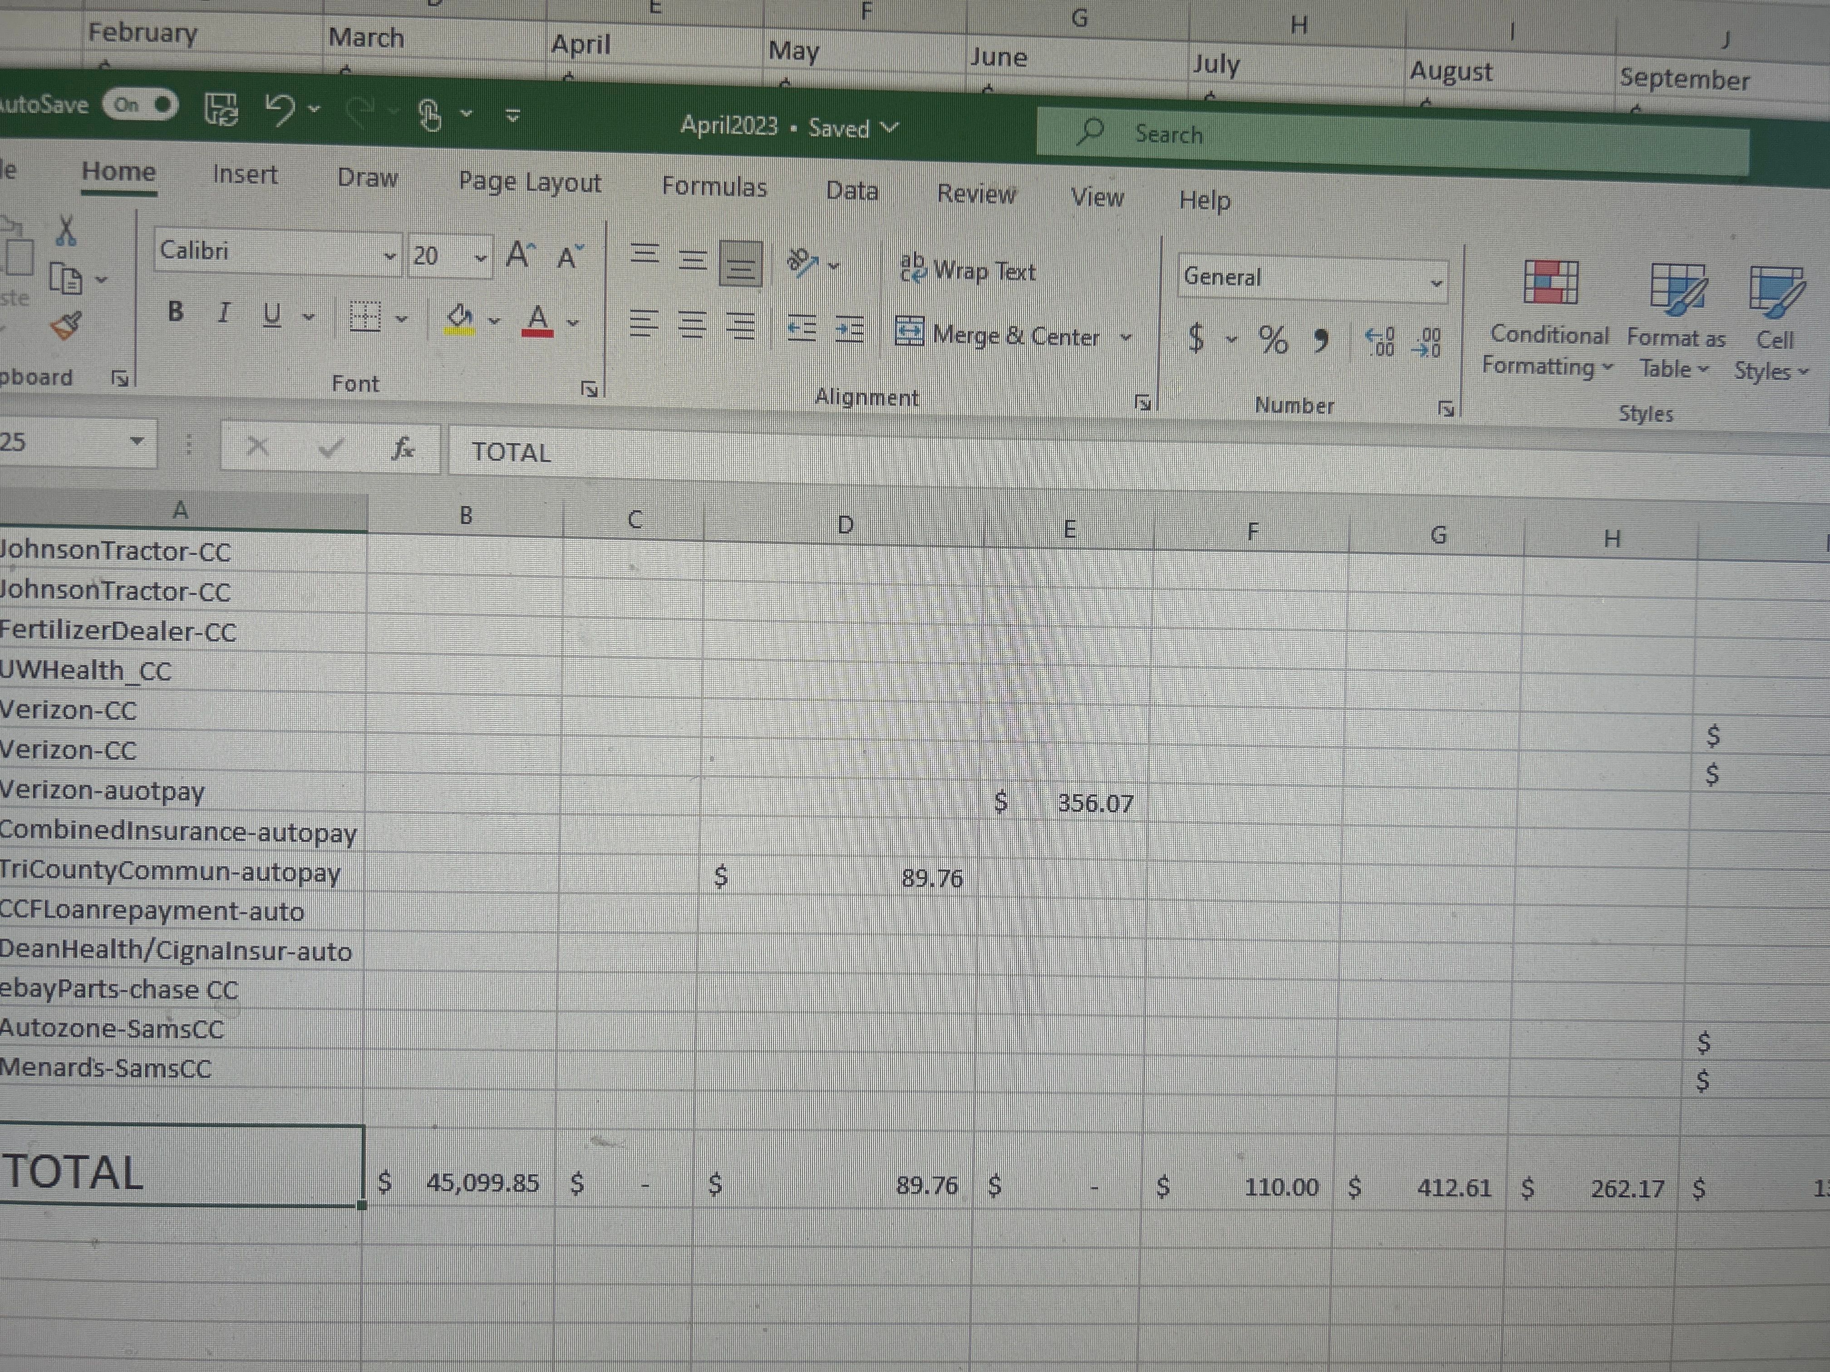Viewport: 1830px width, 1372px height.
Task: Click the Percent Style icon
Action: pyautogui.click(x=1272, y=339)
